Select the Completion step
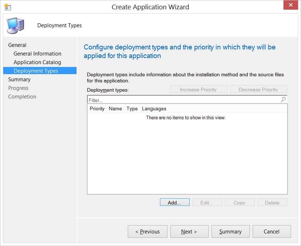Image resolution: width=301 pixels, height=246 pixels. pos(22,96)
